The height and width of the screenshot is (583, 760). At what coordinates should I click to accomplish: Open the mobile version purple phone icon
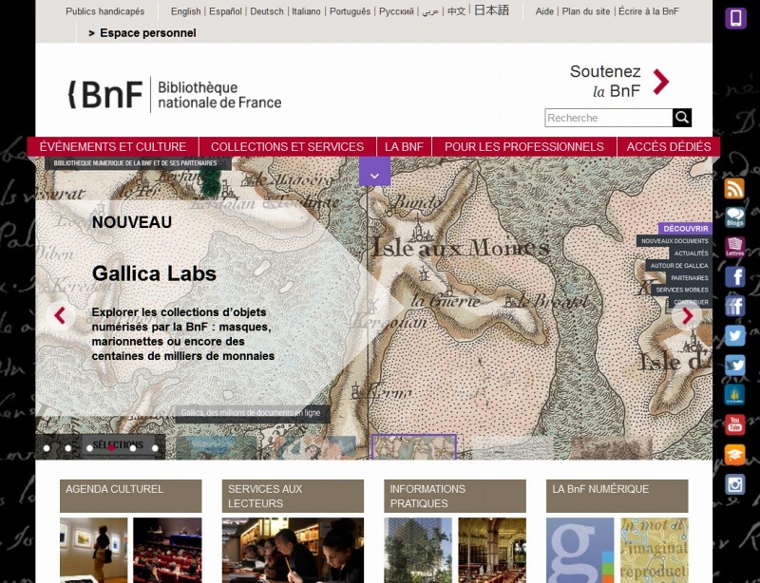(x=735, y=18)
